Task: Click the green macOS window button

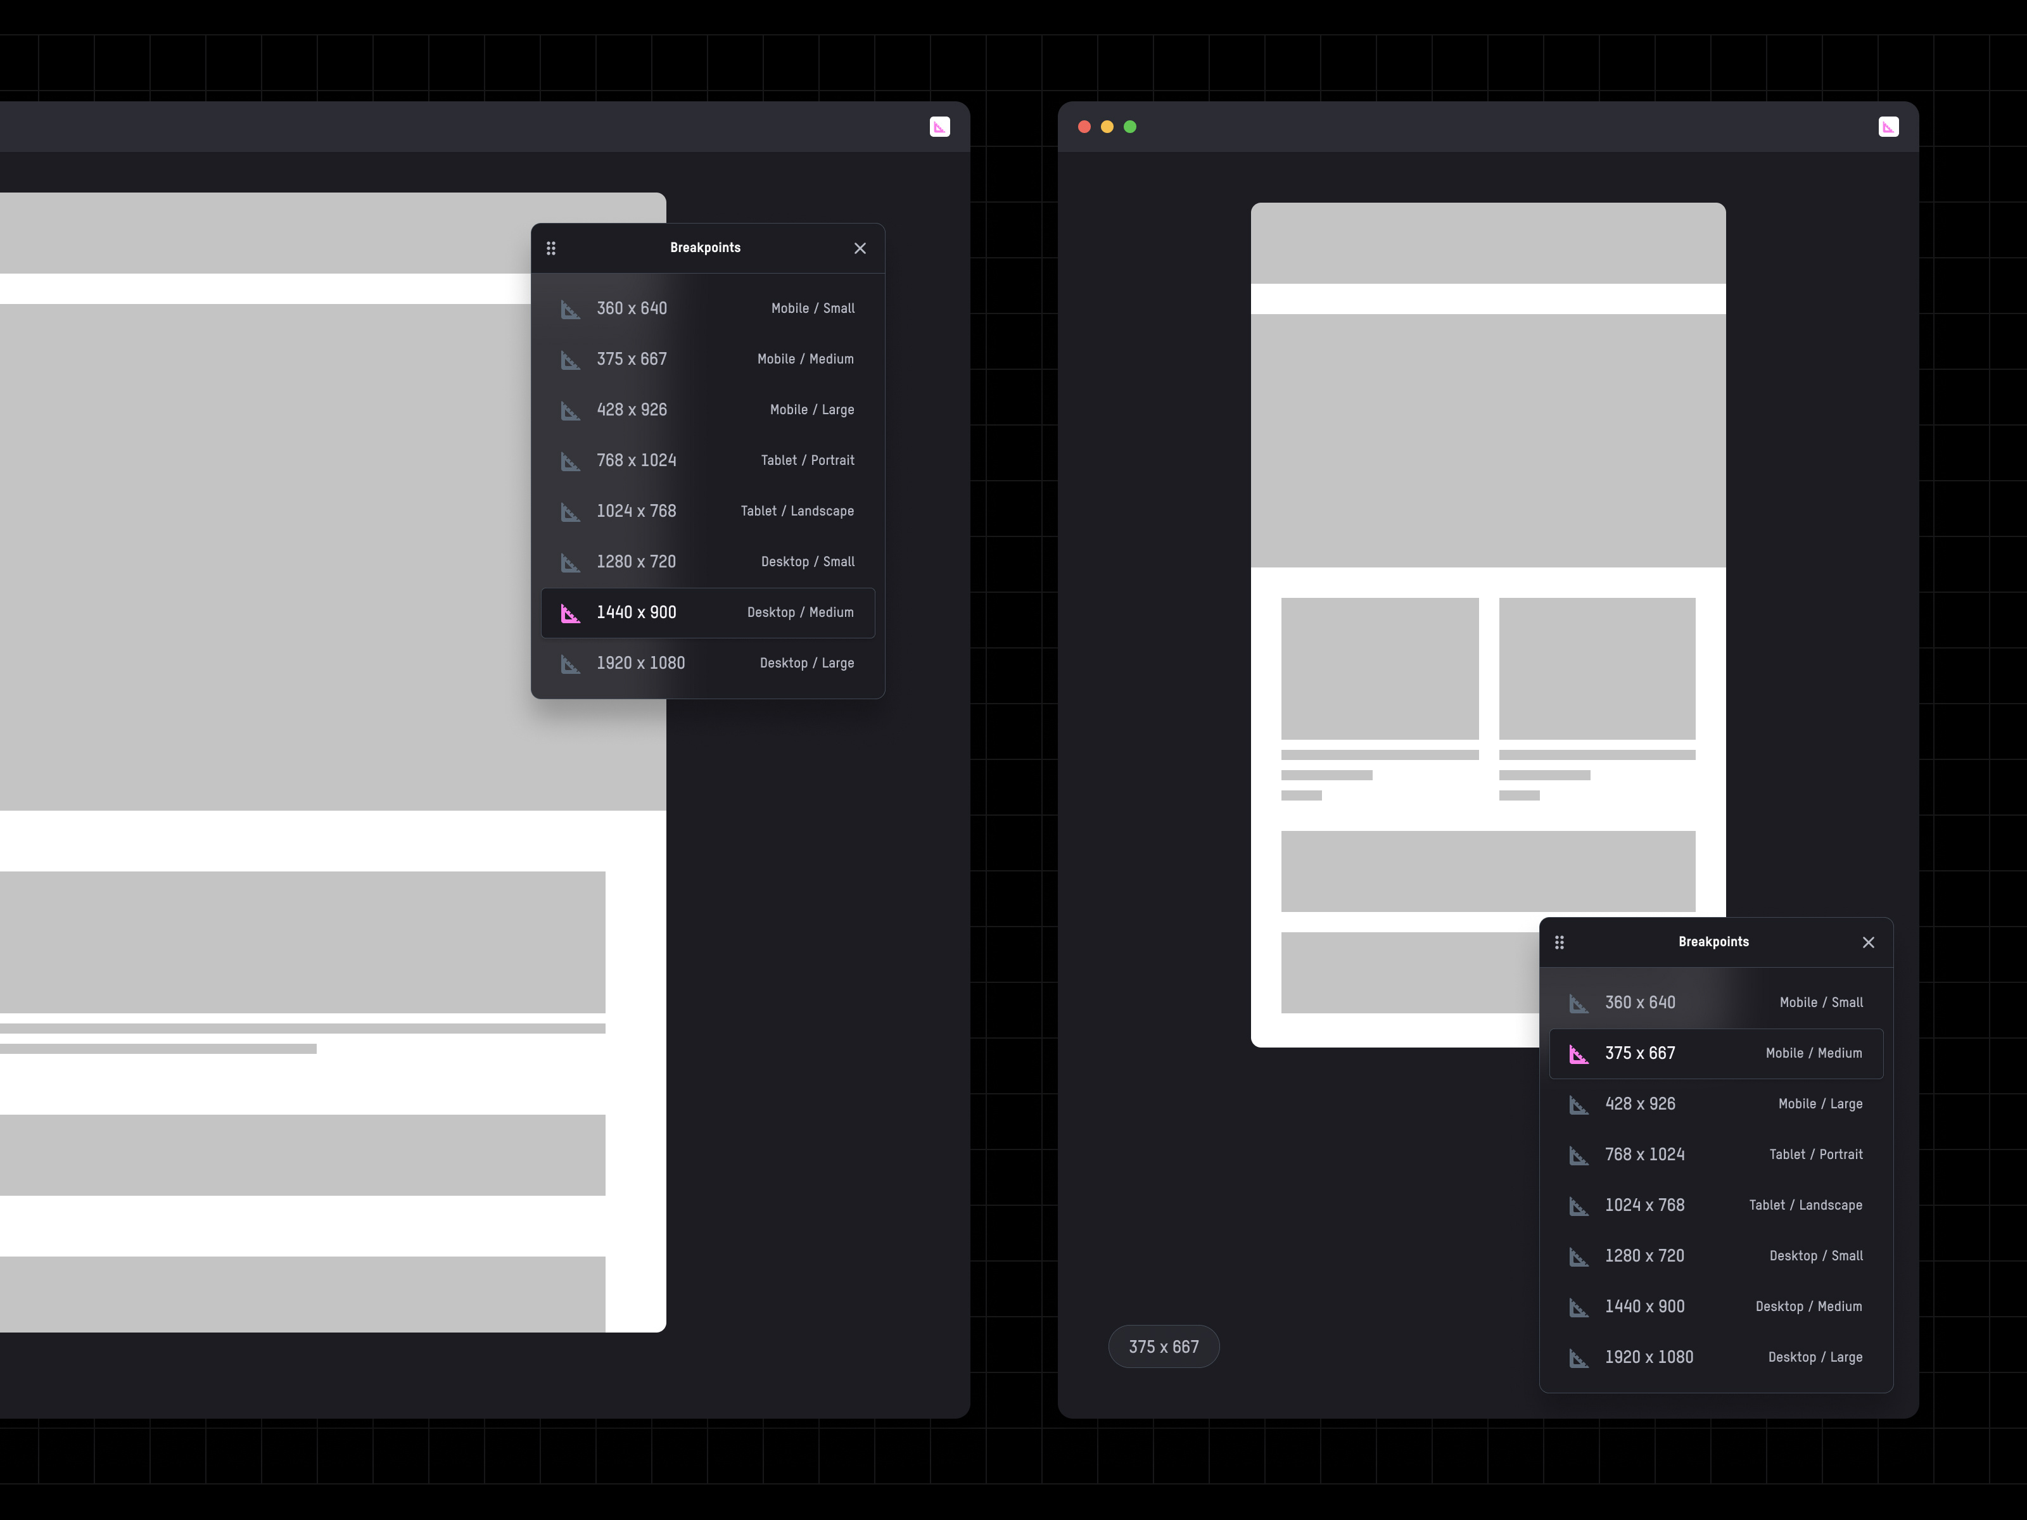Action: click(1130, 127)
